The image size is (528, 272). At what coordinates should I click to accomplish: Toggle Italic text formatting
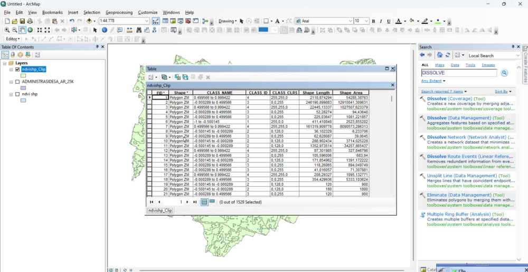pyautogui.click(x=381, y=21)
